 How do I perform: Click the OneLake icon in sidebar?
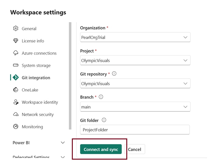click(16, 90)
